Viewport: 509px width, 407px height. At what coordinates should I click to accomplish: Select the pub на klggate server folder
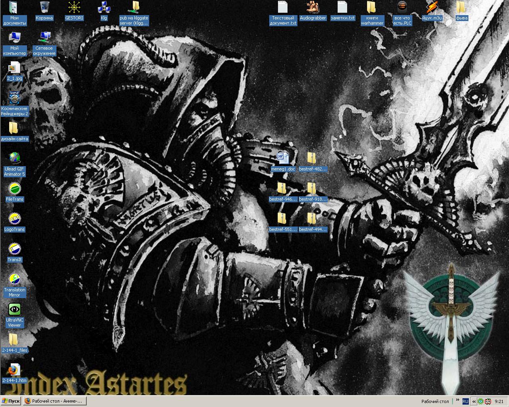134,14
